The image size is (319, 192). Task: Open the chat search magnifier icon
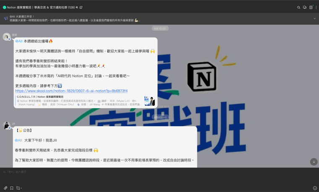298,8
